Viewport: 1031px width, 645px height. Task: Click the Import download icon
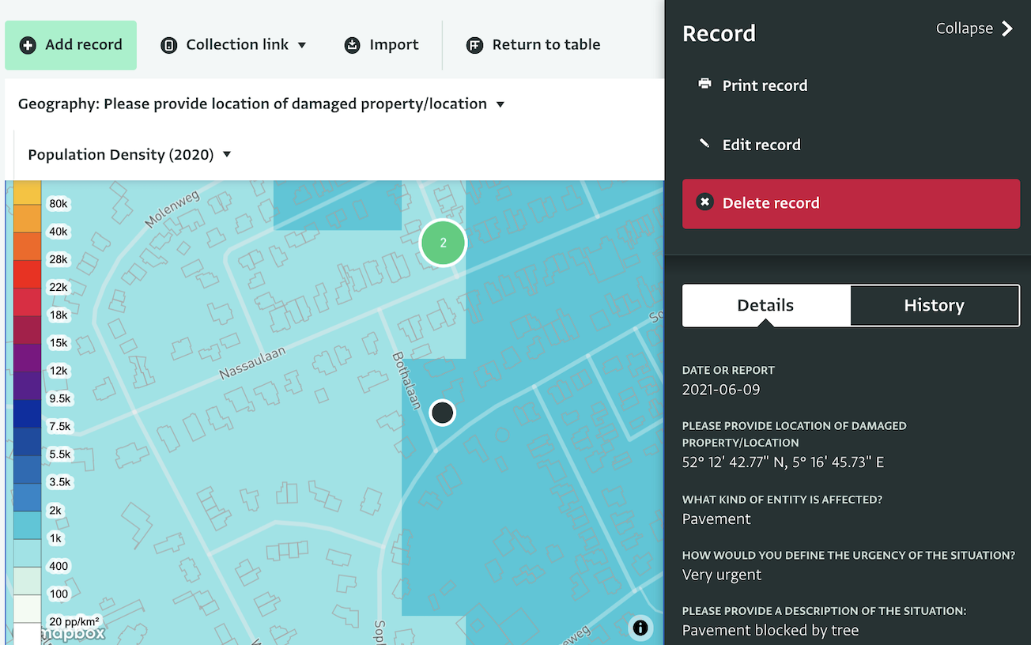point(352,45)
